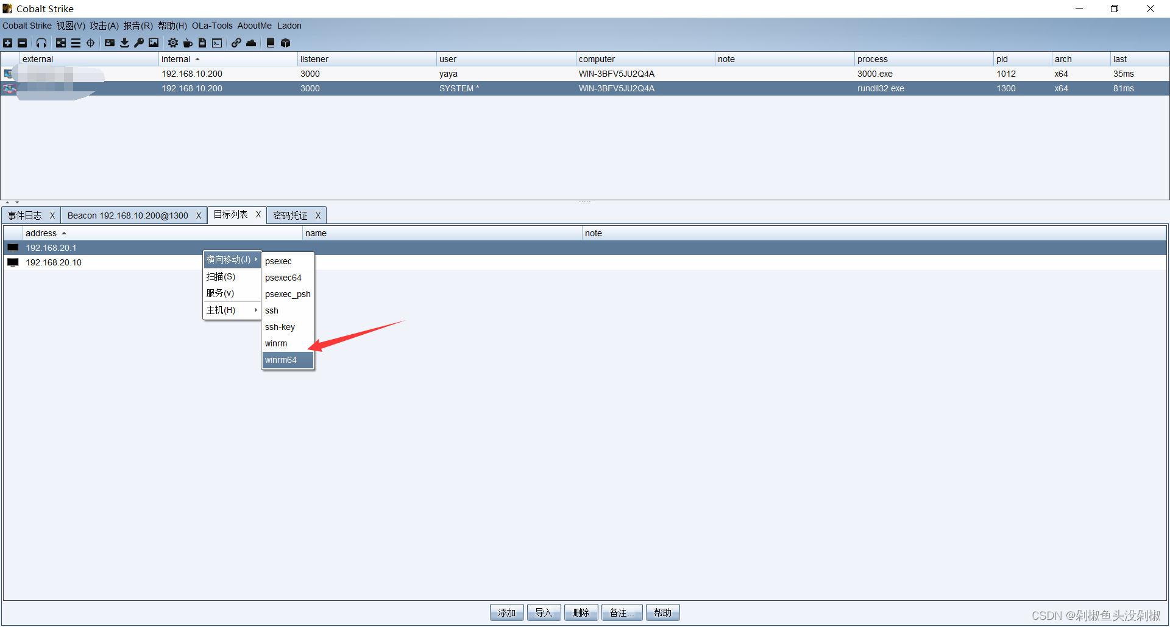Select psexec lateral movement option
Image resolution: width=1170 pixels, height=627 pixels.
tap(288, 261)
